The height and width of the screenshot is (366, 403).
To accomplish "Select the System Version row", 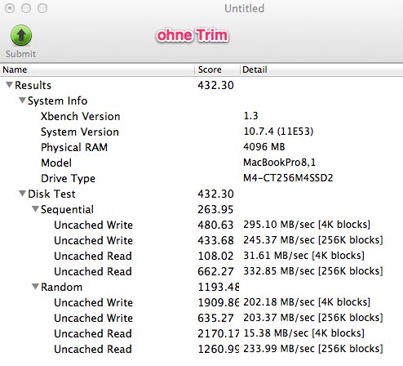I will (201, 132).
